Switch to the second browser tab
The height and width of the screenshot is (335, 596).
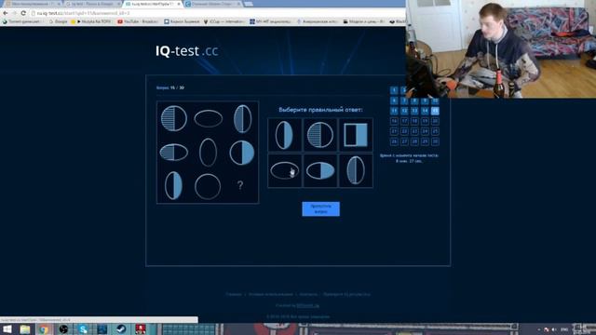point(92,4)
